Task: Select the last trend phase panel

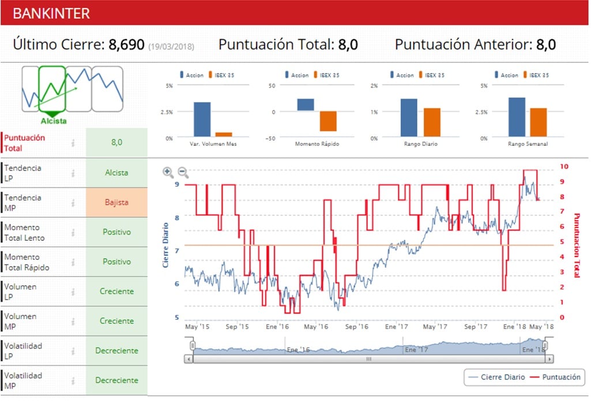Action: (x=107, y=89)
